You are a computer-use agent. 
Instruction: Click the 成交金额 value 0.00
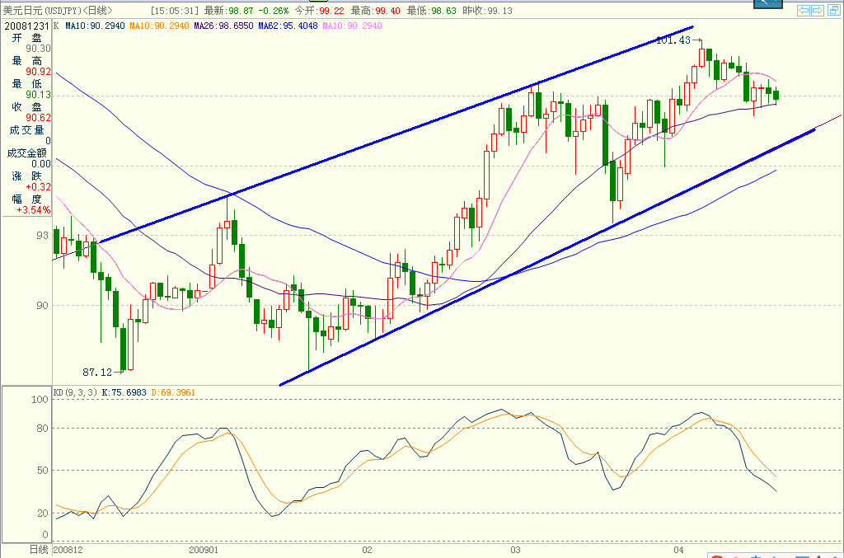(41, 163)
